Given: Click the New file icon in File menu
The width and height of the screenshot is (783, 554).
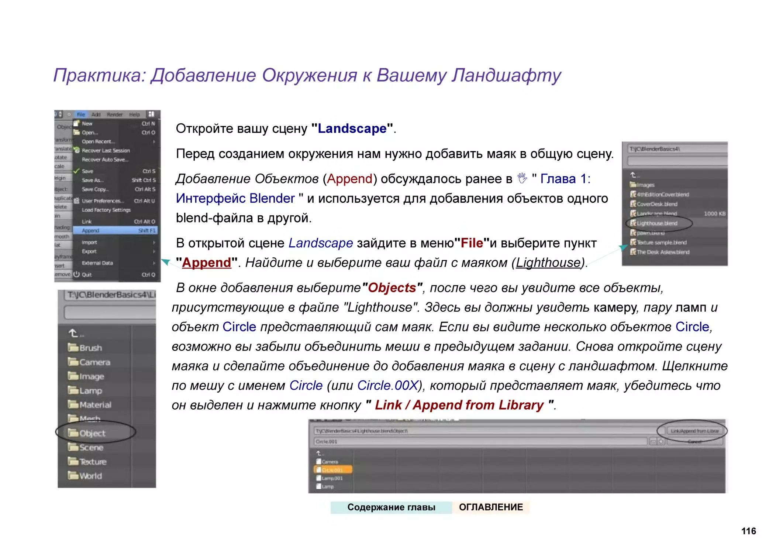Looking at the screenshot, I should 77,123.
